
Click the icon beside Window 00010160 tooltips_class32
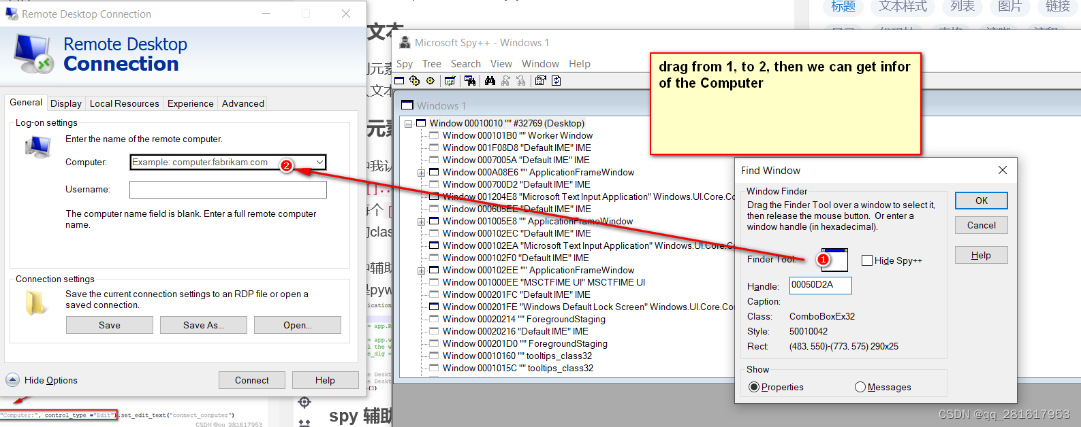434,356
